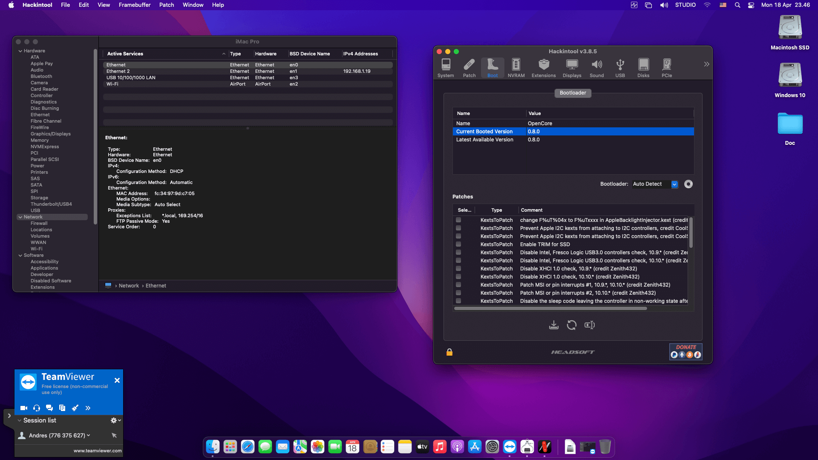Collapse the Software tree section arrow
818x460 pixels.
tap(20, 256)
